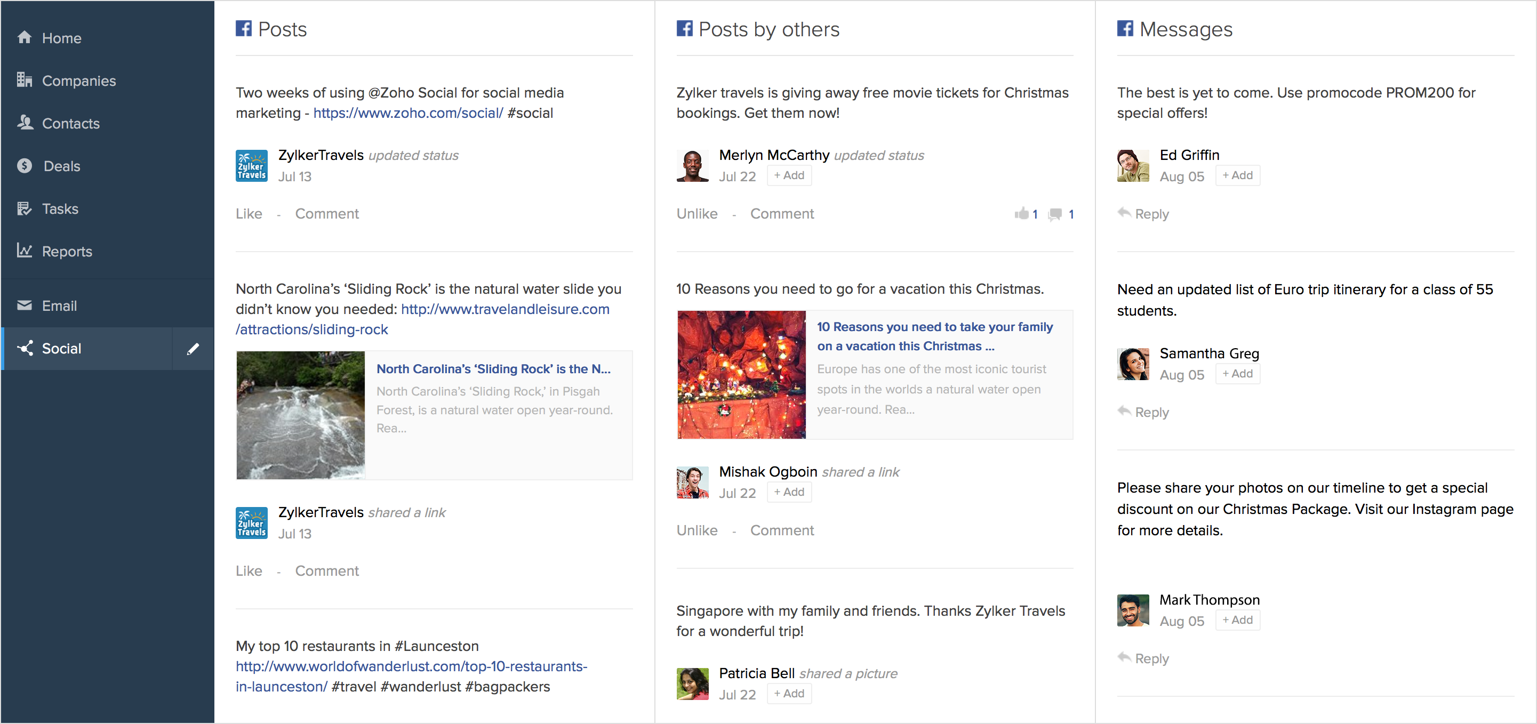The image size is (1537, 724).
Task: Add Mark Thompson using + Add
Action: [1237, 620]
